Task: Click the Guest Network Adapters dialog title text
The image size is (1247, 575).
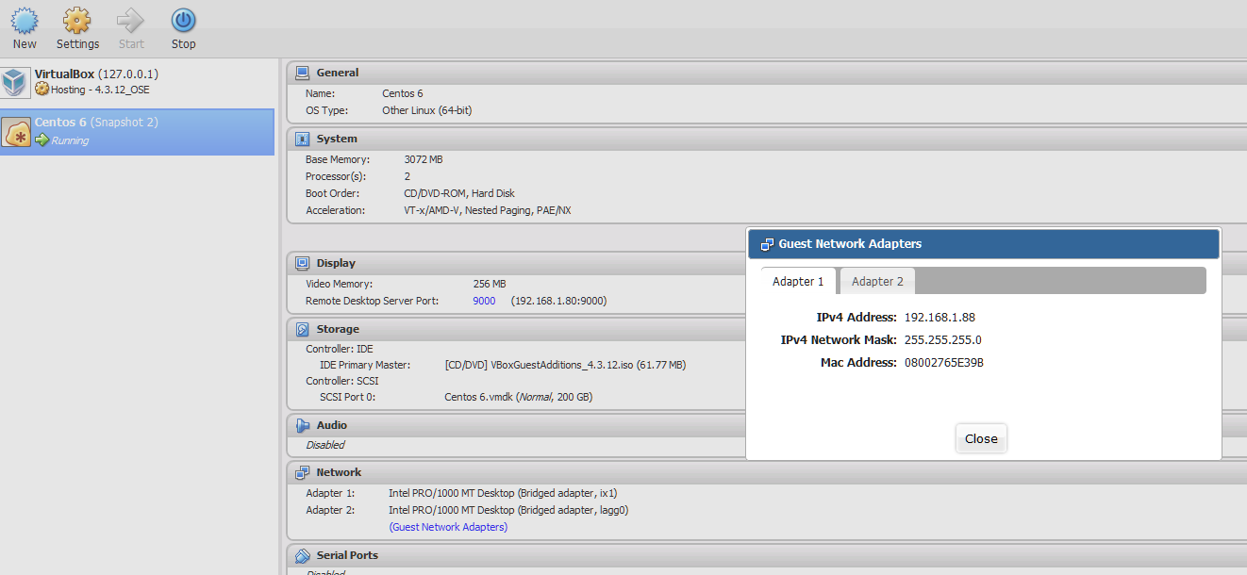Action: coord(850,244)
